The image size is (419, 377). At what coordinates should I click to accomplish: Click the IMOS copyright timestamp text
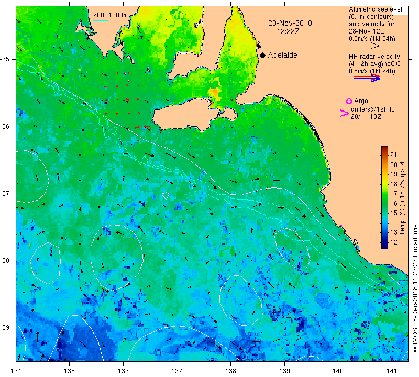[x=415, y=288]
